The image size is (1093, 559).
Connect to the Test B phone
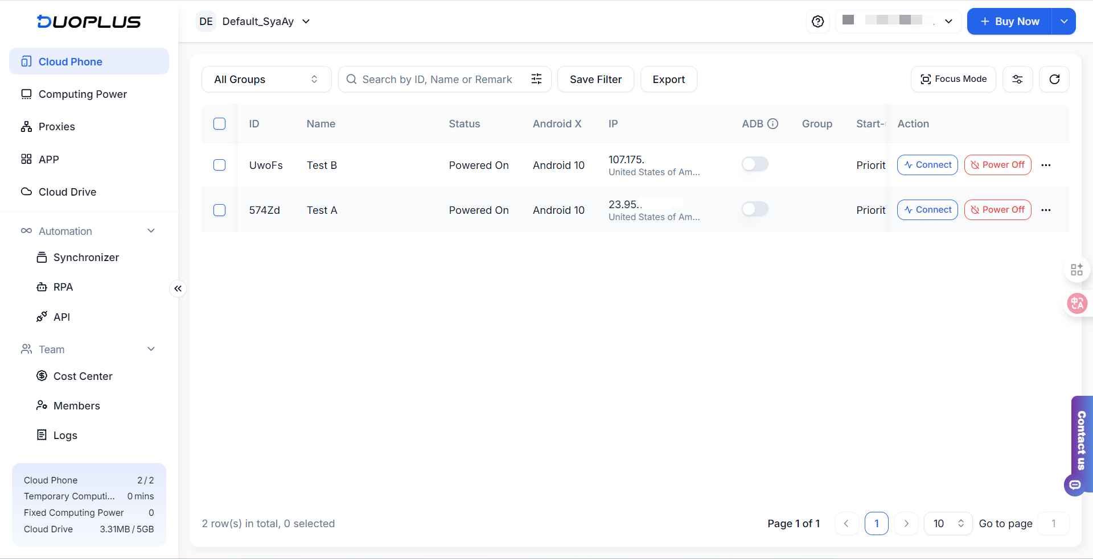click(x=927, y=165)
